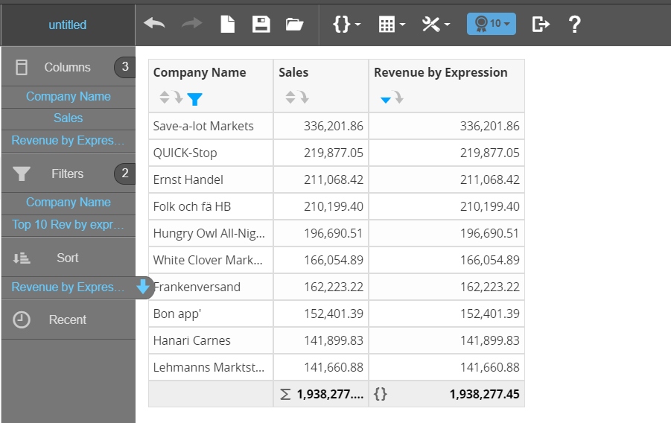The height and width of the screenshot is (423, 671).
Task: Open the Recent panel section
Action: [x=67, y=319]
